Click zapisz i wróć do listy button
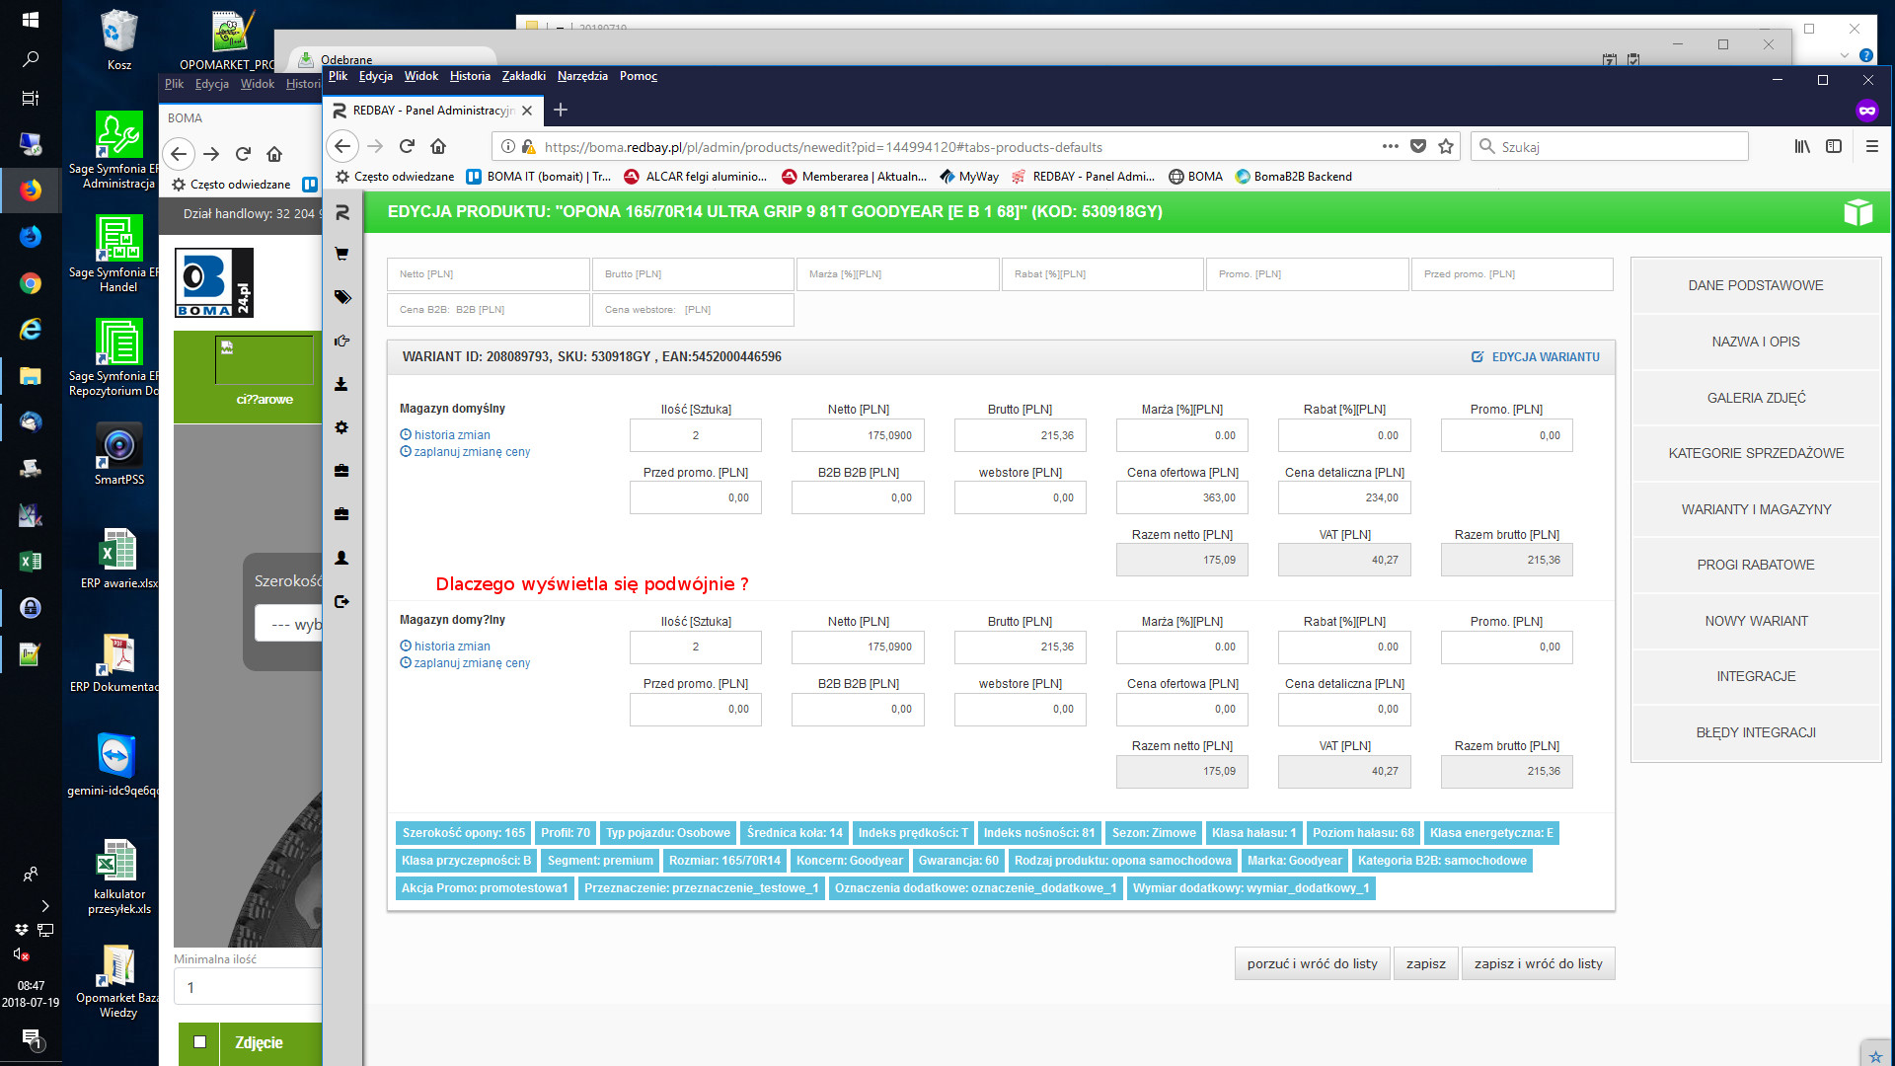 coord(1537,963)
